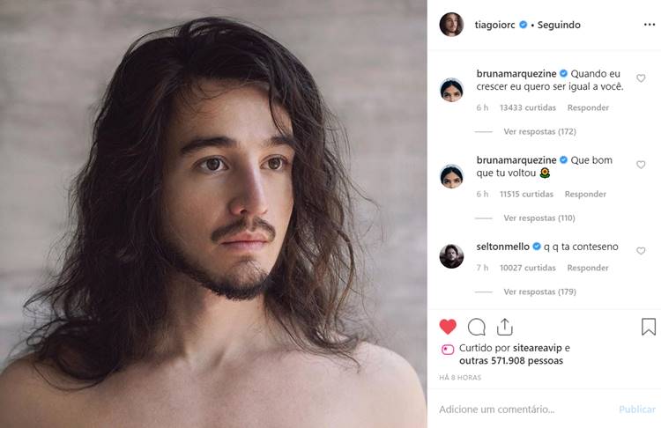The width and height of the screenshot is (661, 428).
Task: Expand Ver respostas (172)
Action: point(539,131)
